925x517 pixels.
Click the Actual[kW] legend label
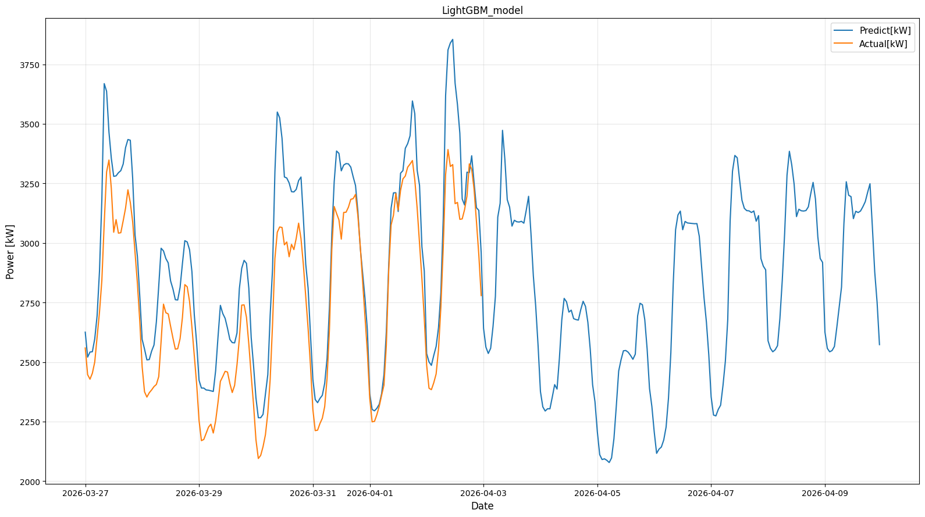pos(883,44)
